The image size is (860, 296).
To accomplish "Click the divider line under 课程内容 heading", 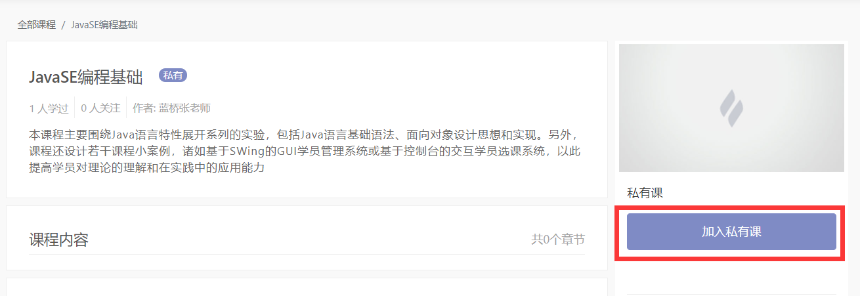I will pos(307,255).
